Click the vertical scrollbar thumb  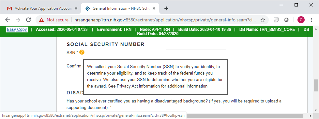[315, 85]
